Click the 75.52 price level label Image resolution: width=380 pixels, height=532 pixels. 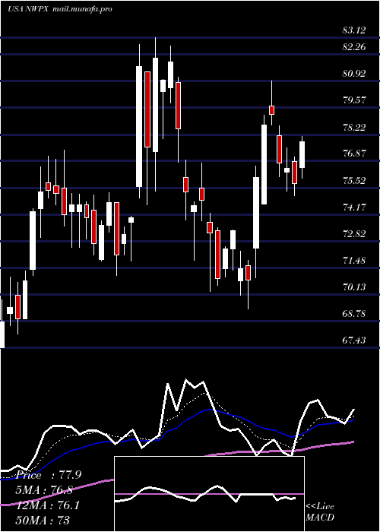tap(354, 180)
